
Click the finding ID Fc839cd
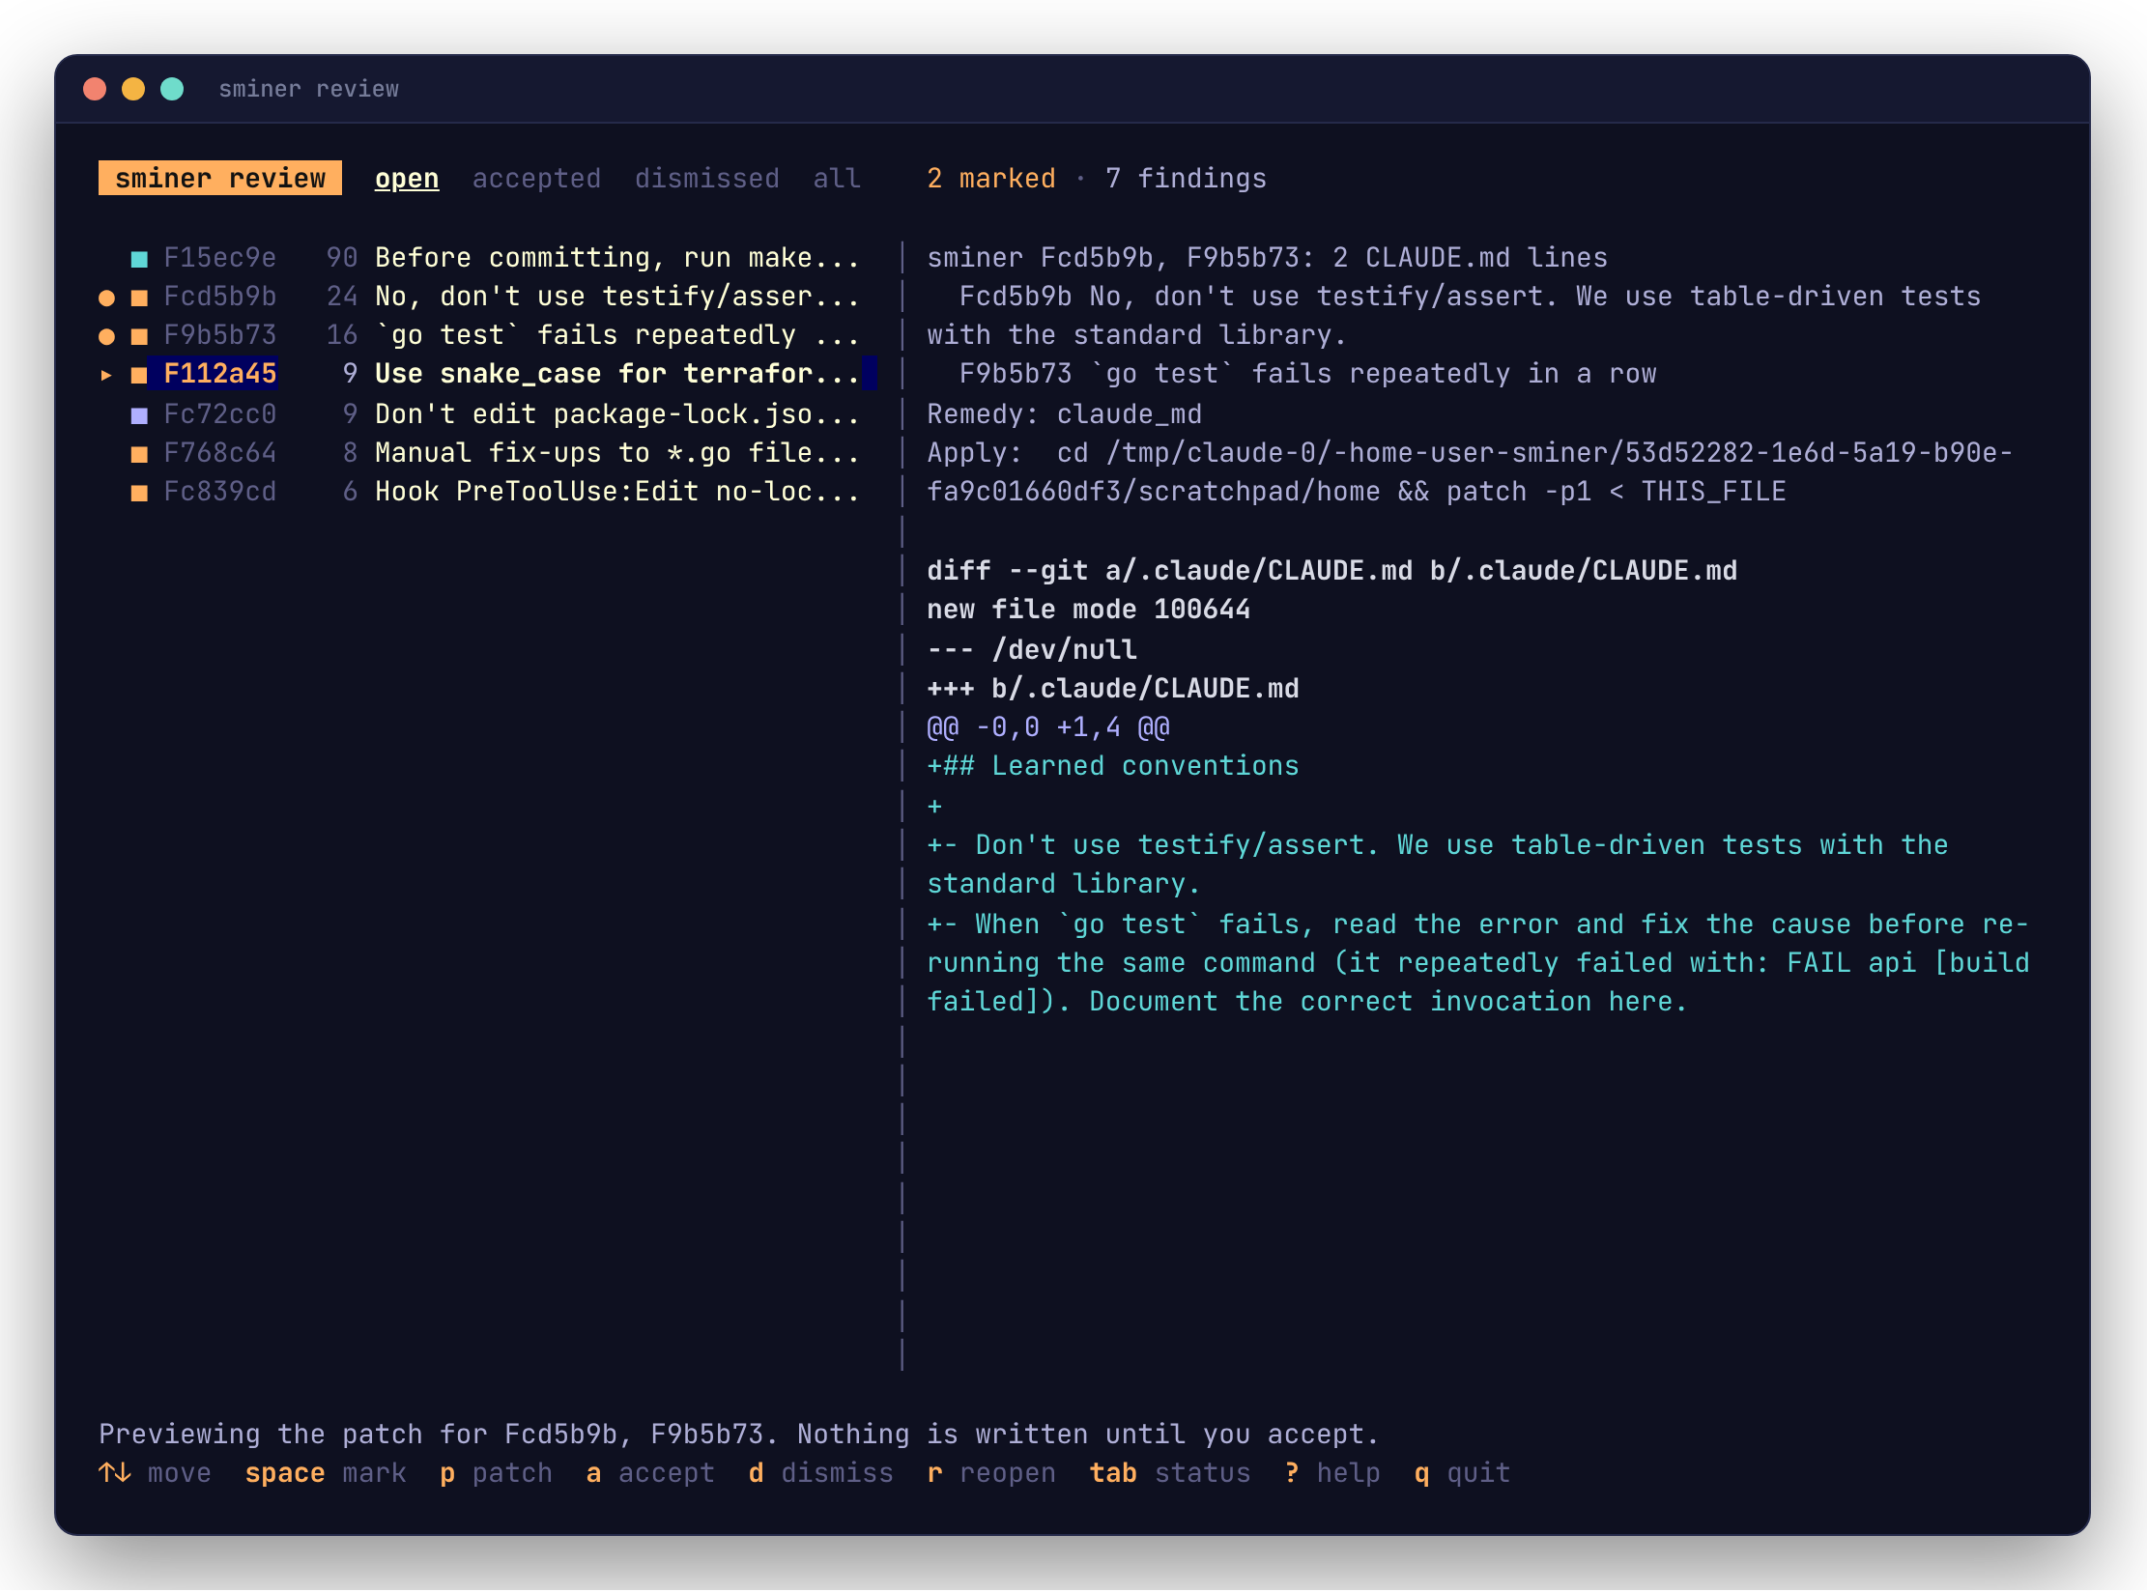(220, 492)
